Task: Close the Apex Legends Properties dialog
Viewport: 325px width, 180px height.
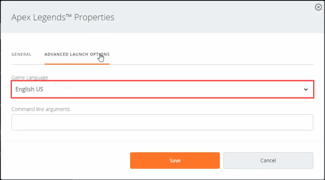Action: tap(318, 7)
